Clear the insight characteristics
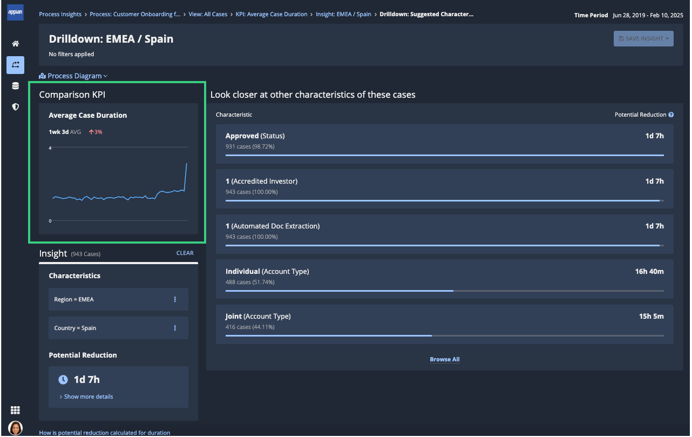 (185, 253)
